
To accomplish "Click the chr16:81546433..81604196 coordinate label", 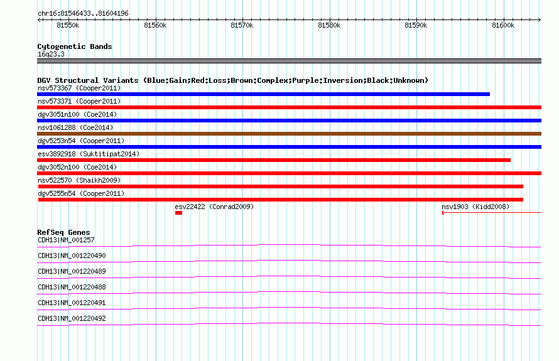I will pyautogui.click(x=83, y=13).
